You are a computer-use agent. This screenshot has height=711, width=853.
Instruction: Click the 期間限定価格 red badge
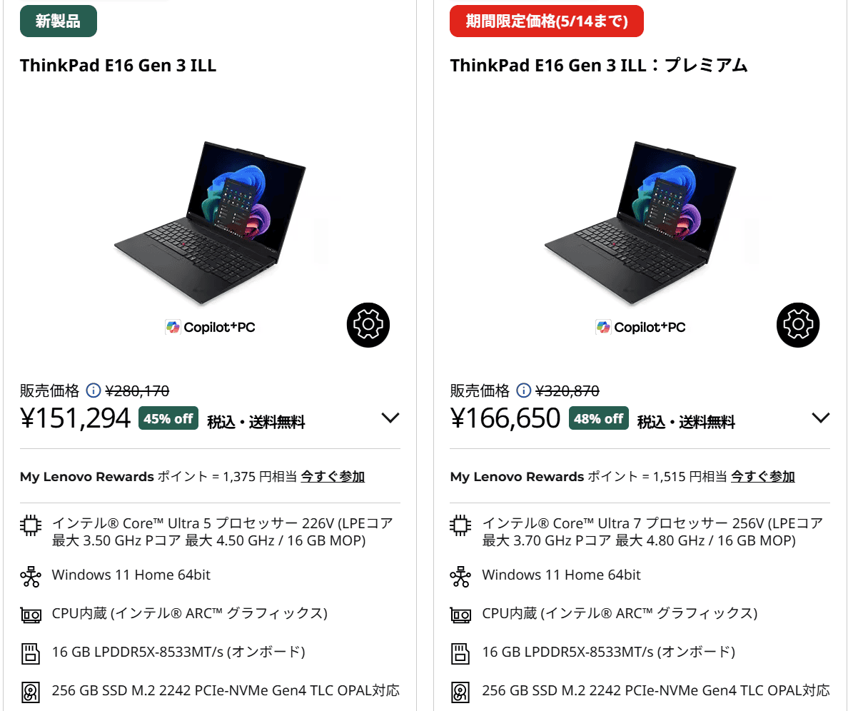546,21
